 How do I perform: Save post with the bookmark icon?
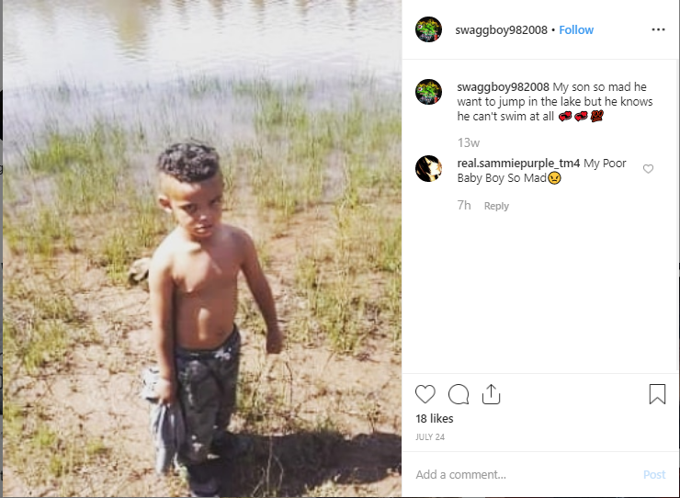pos(657,394)
